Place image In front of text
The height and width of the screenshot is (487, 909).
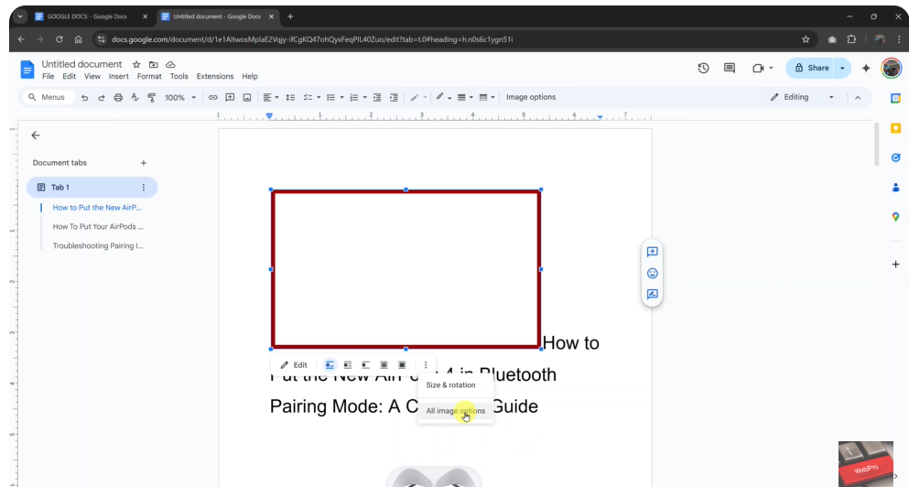click(x=402, y=365)
